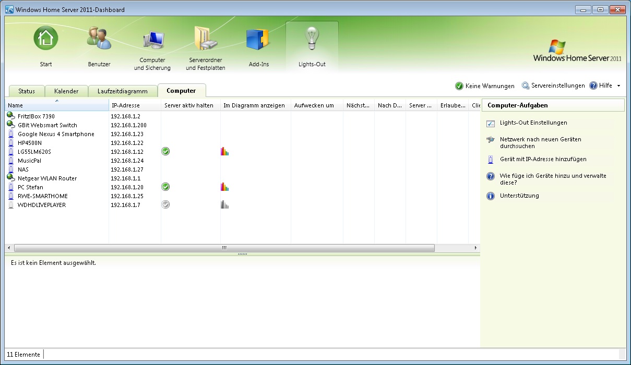
Task: Sort by the Name column header
Action: [x=56, y=105]
